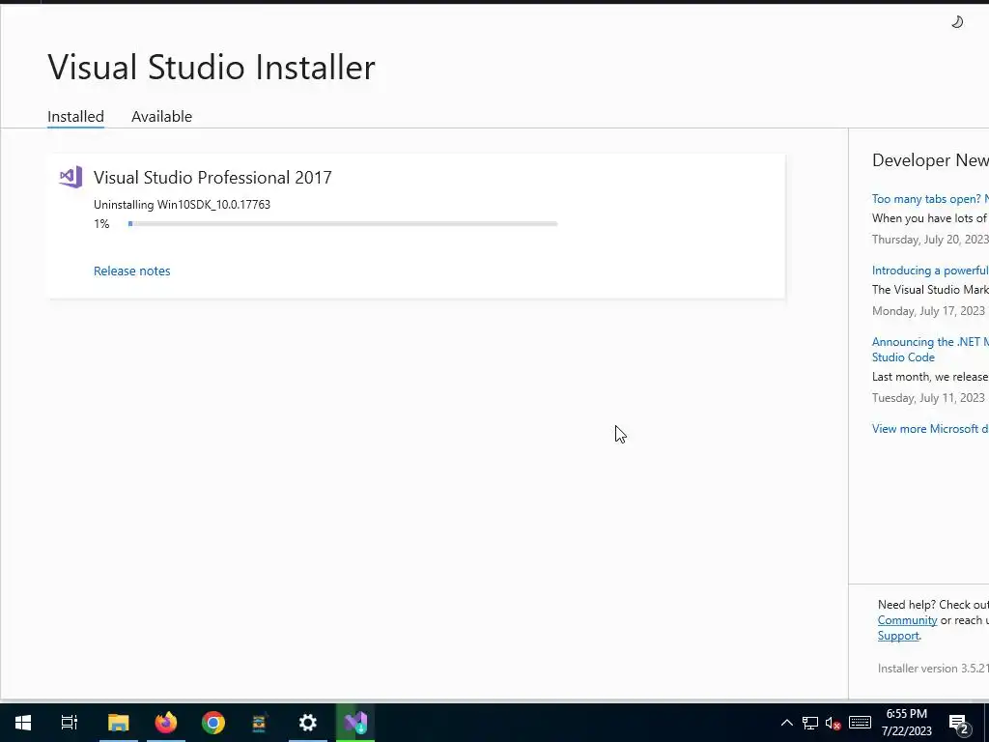The height and width of the screenshot is (742, 989).
Task: Click 'Visual Studio Professional 2017' product title
Action: click(212, 178)
